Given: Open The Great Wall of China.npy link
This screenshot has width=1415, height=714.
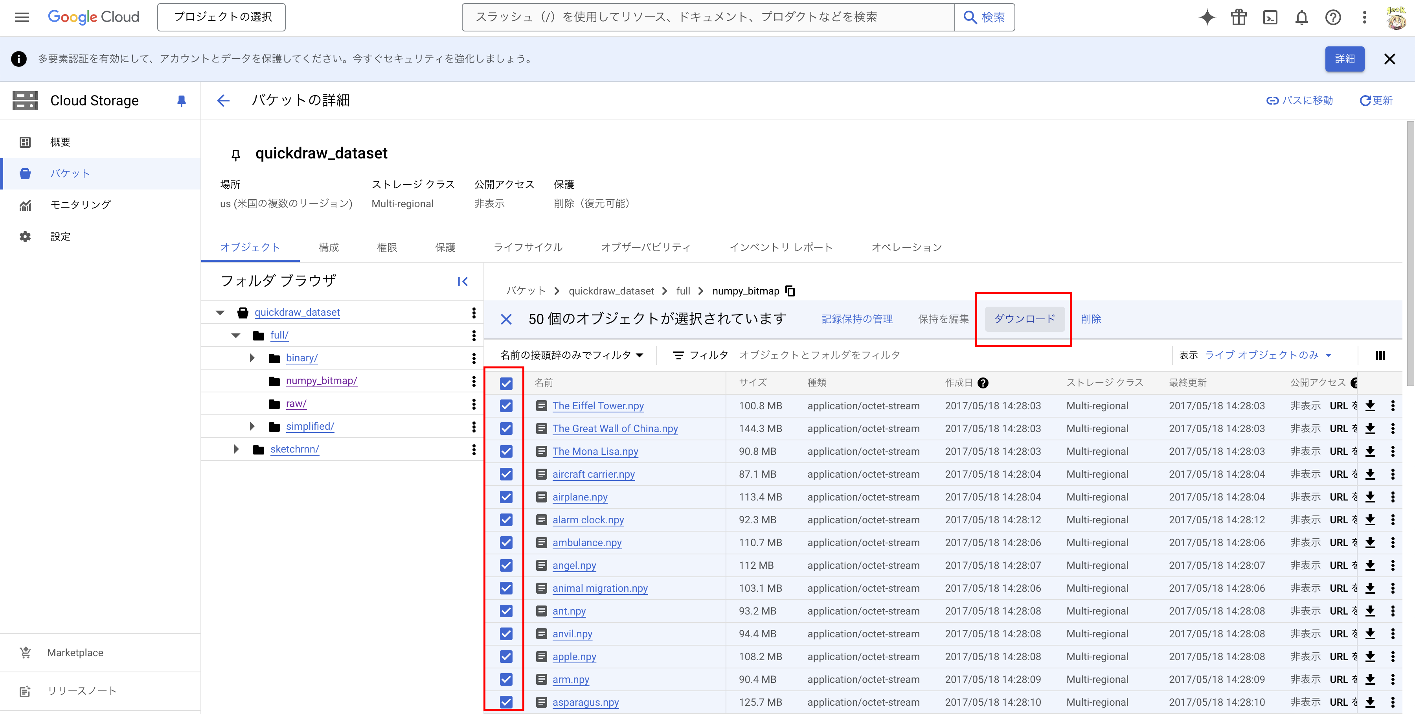Looking at the screenshot, I should pos(615,428).
